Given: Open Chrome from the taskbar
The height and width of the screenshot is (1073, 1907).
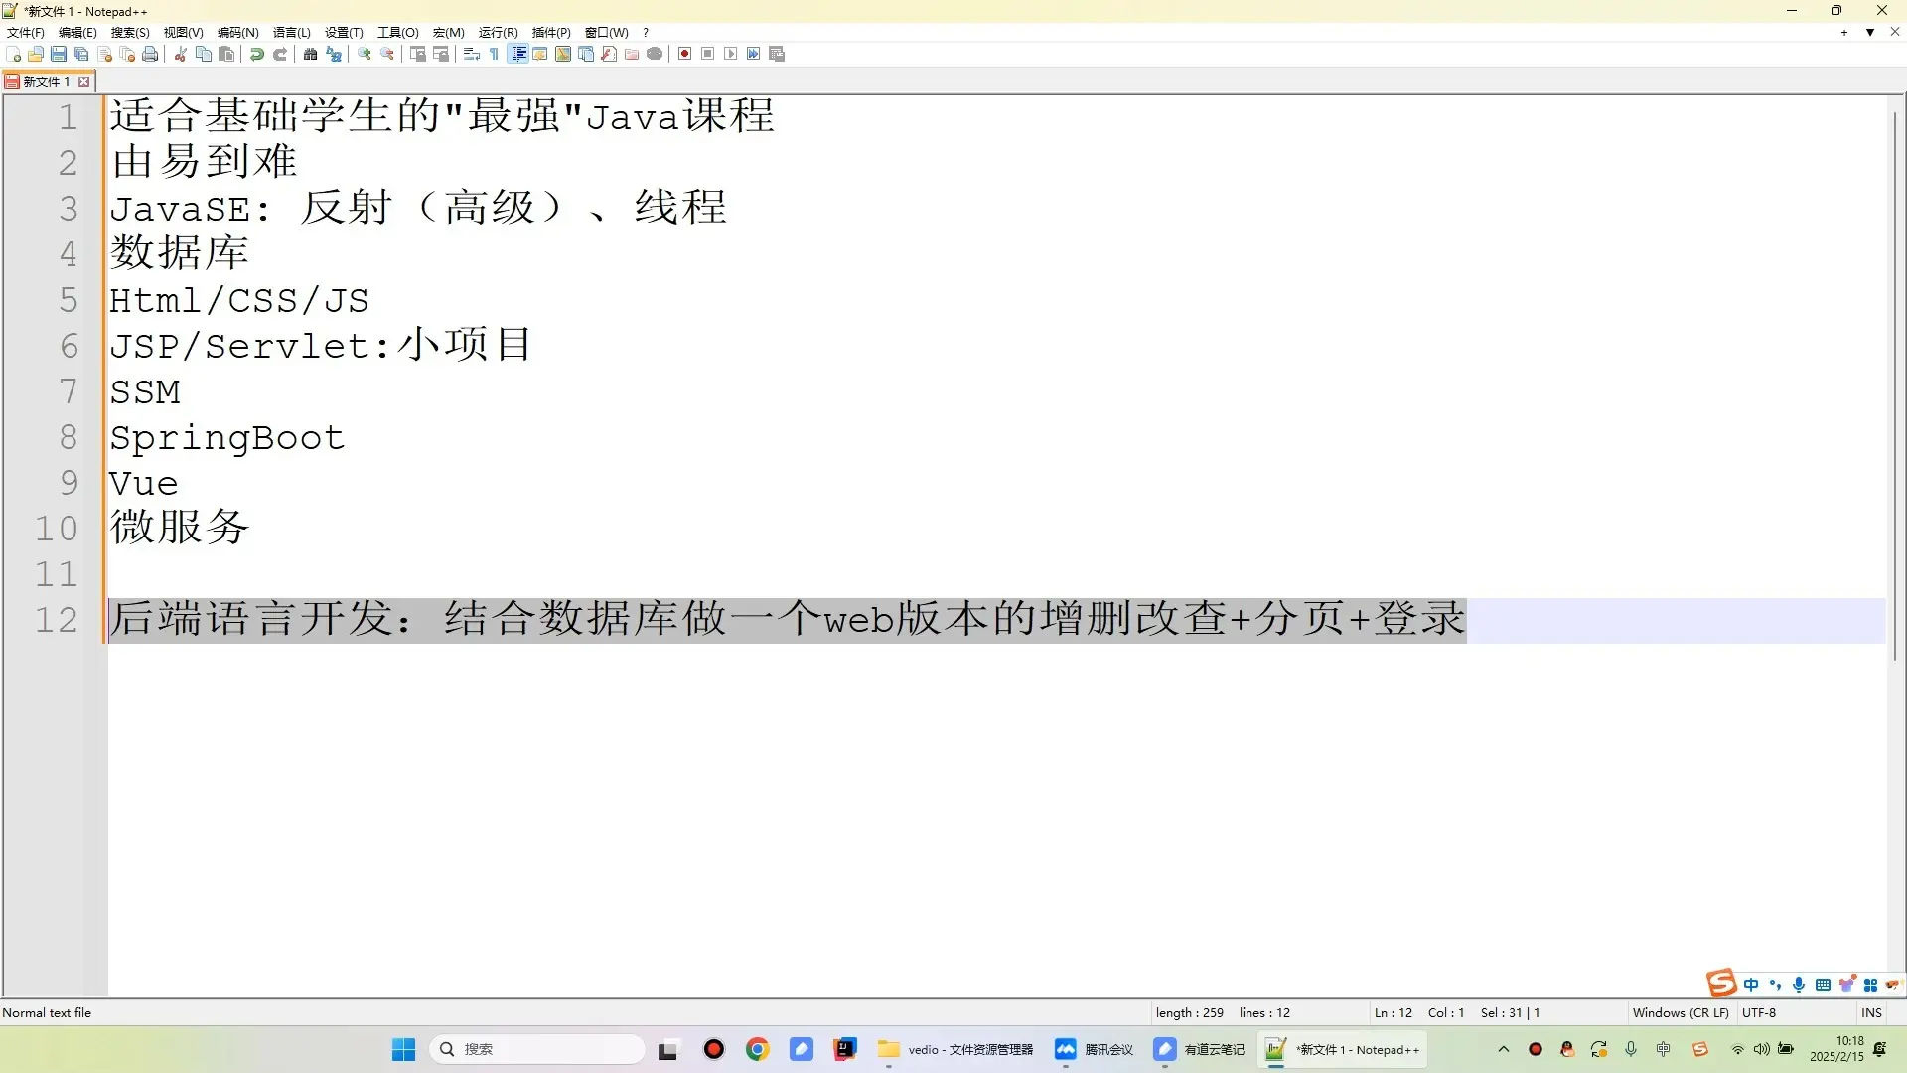Looking at the screenshot, I should 757,1049.
